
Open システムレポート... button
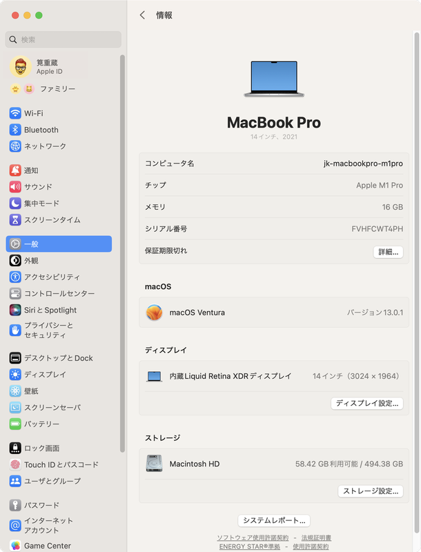tap(274, 521)
